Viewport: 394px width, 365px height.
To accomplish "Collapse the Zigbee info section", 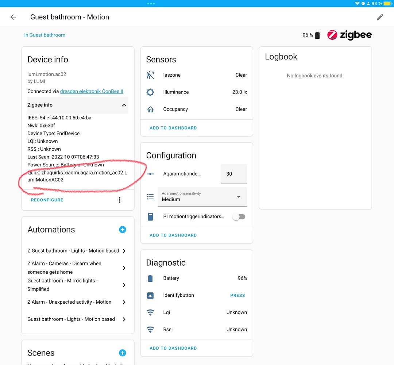I will 78,105.
